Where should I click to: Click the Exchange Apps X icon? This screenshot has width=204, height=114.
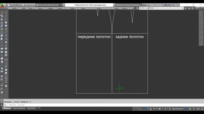(166, 5)
